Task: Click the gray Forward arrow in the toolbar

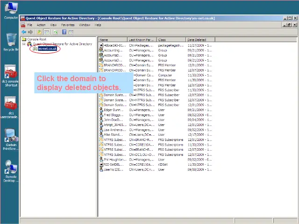Action: click(x=30, y=32)
